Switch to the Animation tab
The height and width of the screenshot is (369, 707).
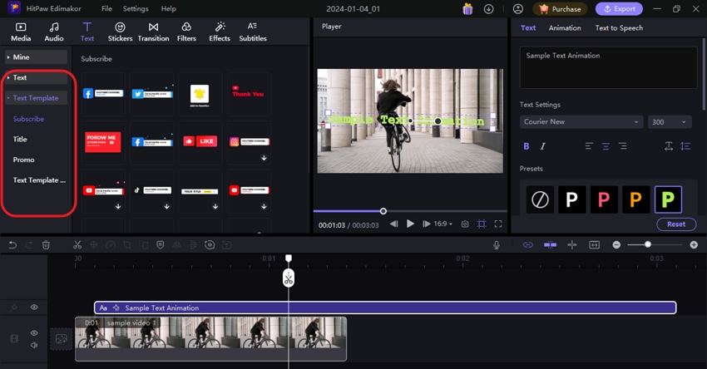pyautogui.click(x=564, y=28)
